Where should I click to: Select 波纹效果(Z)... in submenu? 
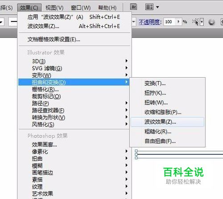tap(167, 122)
